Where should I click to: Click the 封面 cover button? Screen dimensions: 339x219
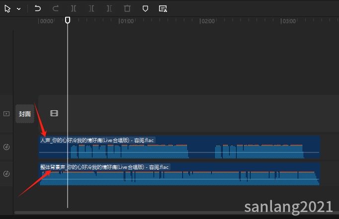(25, 114)
